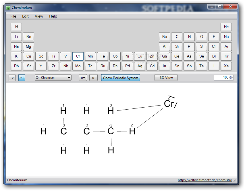The height and width of the screenshot is (191, 245).
Task: Toggle the '* |' draw mode button
Action: pyautogui.click(x=22, y=78)
